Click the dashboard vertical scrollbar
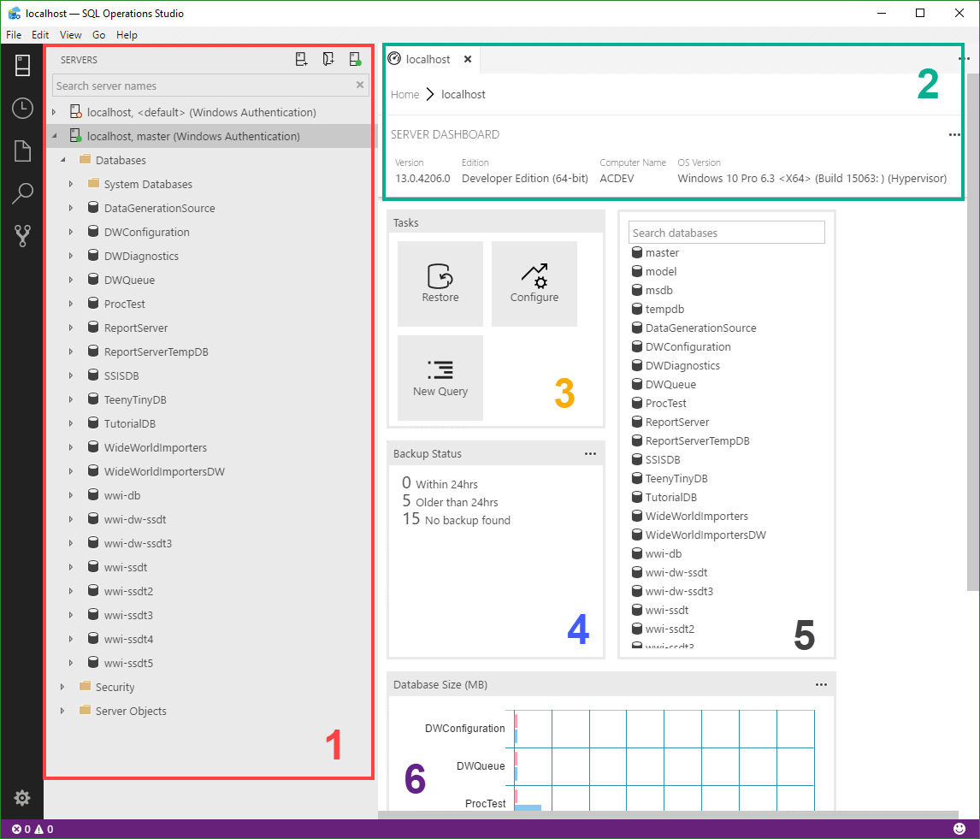 (972, 331)
